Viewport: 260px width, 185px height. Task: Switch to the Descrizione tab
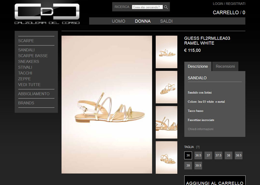[198, 66]
